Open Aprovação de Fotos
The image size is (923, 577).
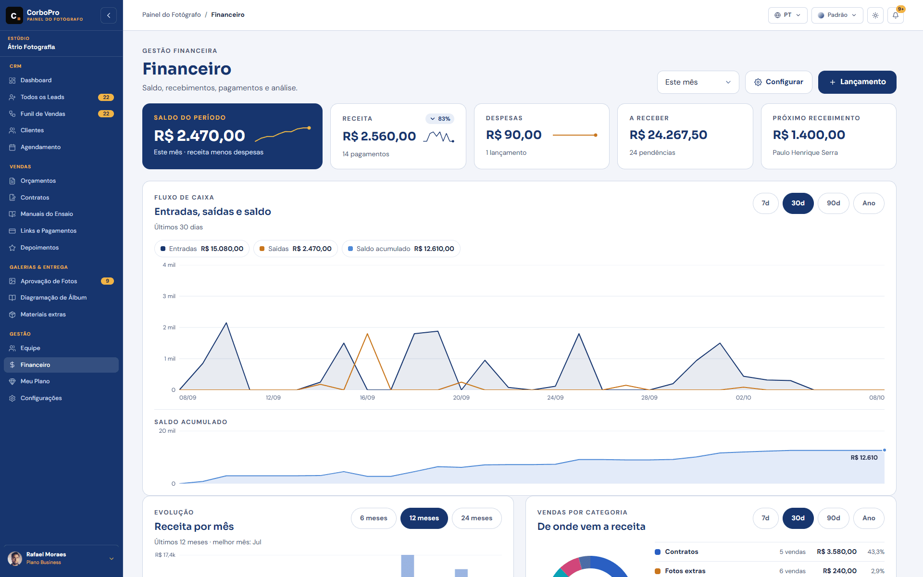(61, 281)
